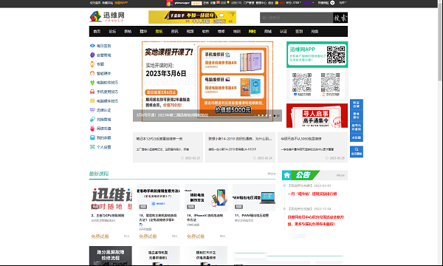Screen dimensions: 443x266
Task: Click the home icon beside 公告 header
Action: tap(287, 175)
